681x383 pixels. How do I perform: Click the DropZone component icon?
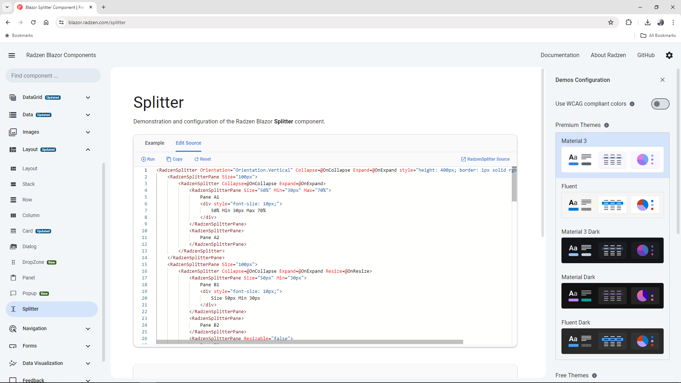[x=13, y=262]
